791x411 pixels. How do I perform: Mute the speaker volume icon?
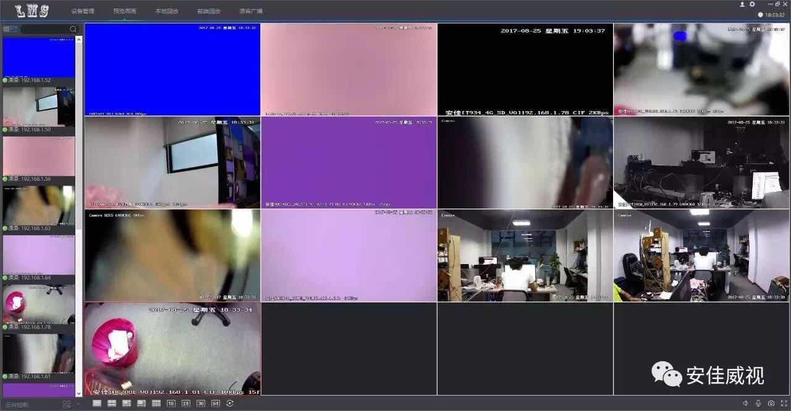point(745,404)
